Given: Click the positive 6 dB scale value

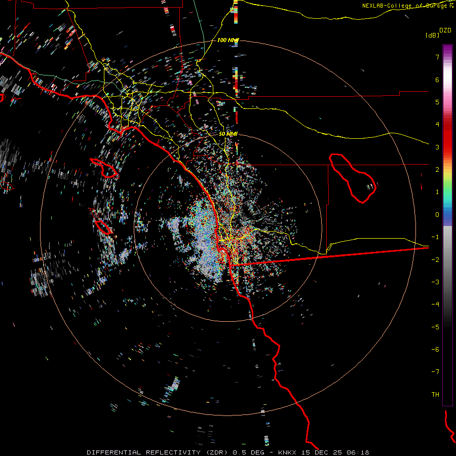Looking at the screenshot, I should [437, 80].
